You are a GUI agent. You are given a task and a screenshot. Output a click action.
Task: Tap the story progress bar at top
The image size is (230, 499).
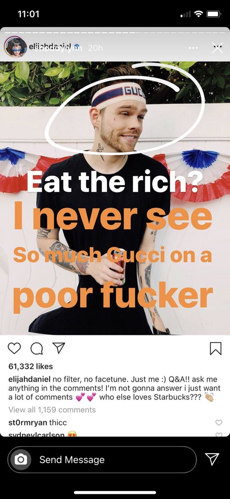coord(115,32)
